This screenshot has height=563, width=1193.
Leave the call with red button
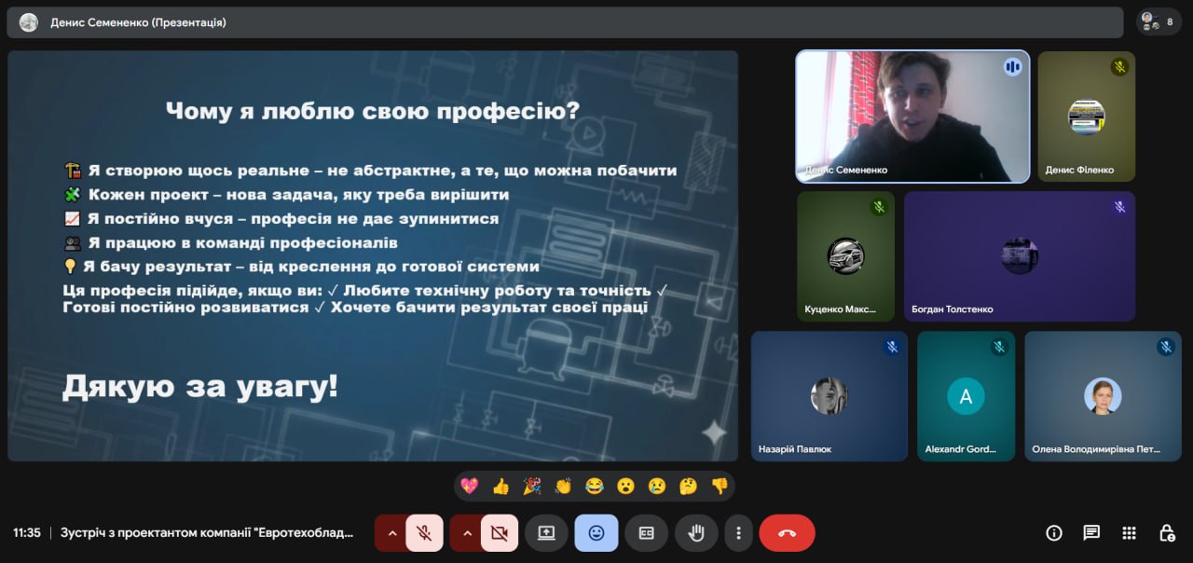click(787, 533)
